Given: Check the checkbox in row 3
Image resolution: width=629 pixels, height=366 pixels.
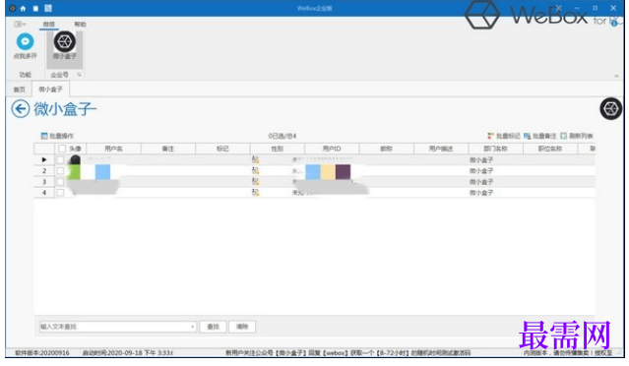Looking at the screenshot, I should [x=60, y=182].
